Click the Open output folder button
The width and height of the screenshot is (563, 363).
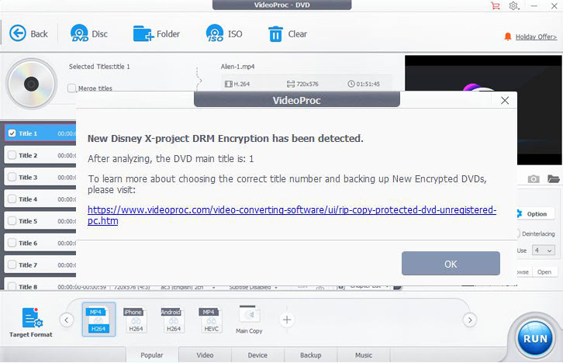[x=544, y=271]
